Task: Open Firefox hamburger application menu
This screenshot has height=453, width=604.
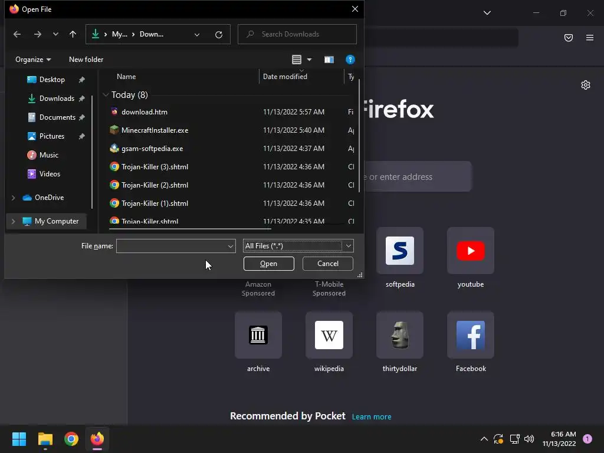Action: tap(590, 38)
